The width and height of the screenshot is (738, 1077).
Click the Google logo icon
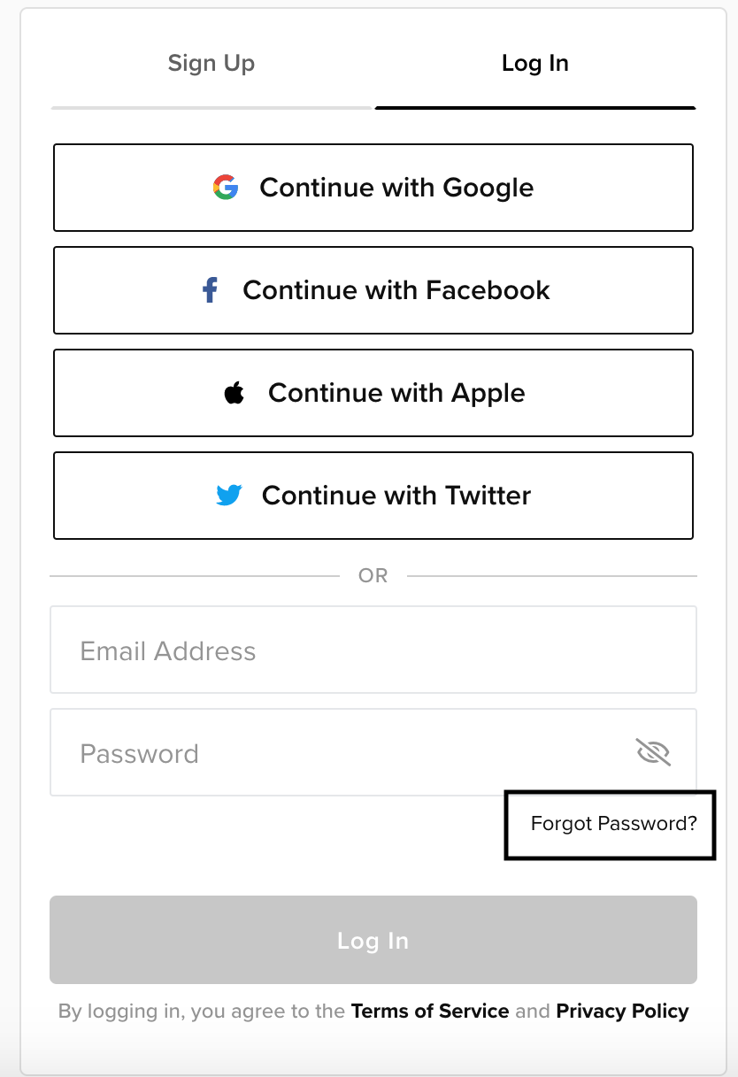click(x=226, y=188)
